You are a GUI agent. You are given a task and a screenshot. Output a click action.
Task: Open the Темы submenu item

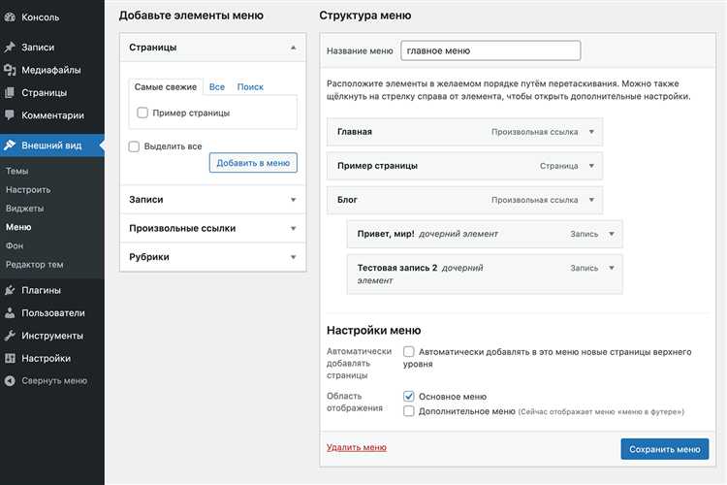pyautogui.click(x=17, y=172)
